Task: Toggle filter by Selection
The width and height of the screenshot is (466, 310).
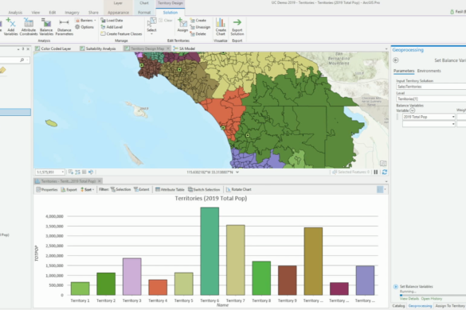Action: 120,189
